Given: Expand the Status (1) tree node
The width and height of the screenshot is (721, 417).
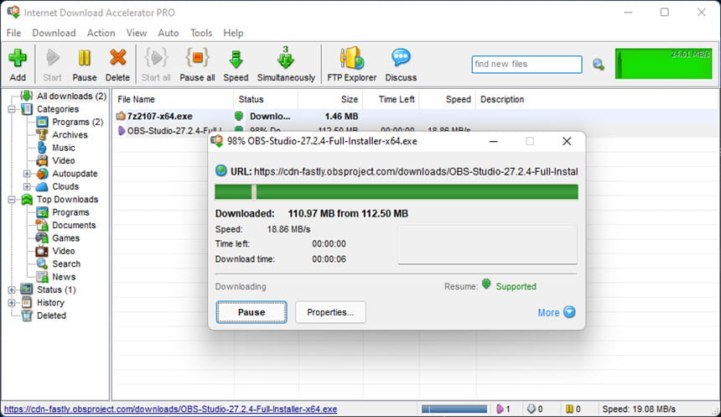Looking at the screenshot, I should 12,289.
